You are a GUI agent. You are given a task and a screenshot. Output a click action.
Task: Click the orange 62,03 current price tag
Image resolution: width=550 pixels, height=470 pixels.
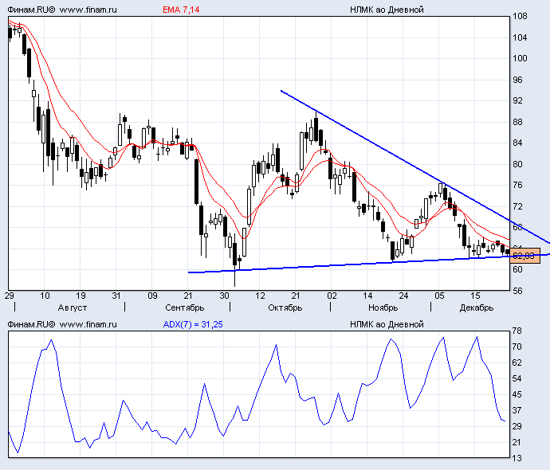click(526, 256)
